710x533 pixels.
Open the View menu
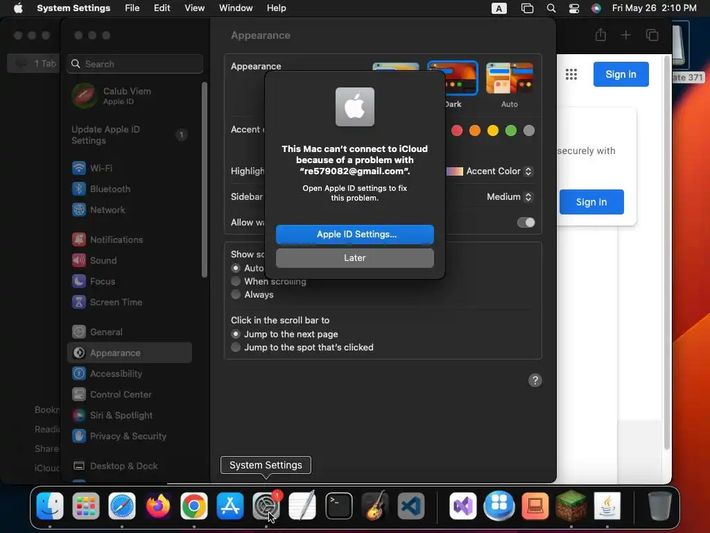pos(194,8)
